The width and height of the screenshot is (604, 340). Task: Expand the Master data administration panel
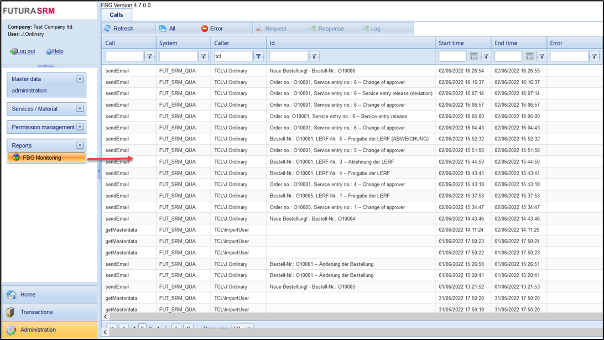(80, 80)
